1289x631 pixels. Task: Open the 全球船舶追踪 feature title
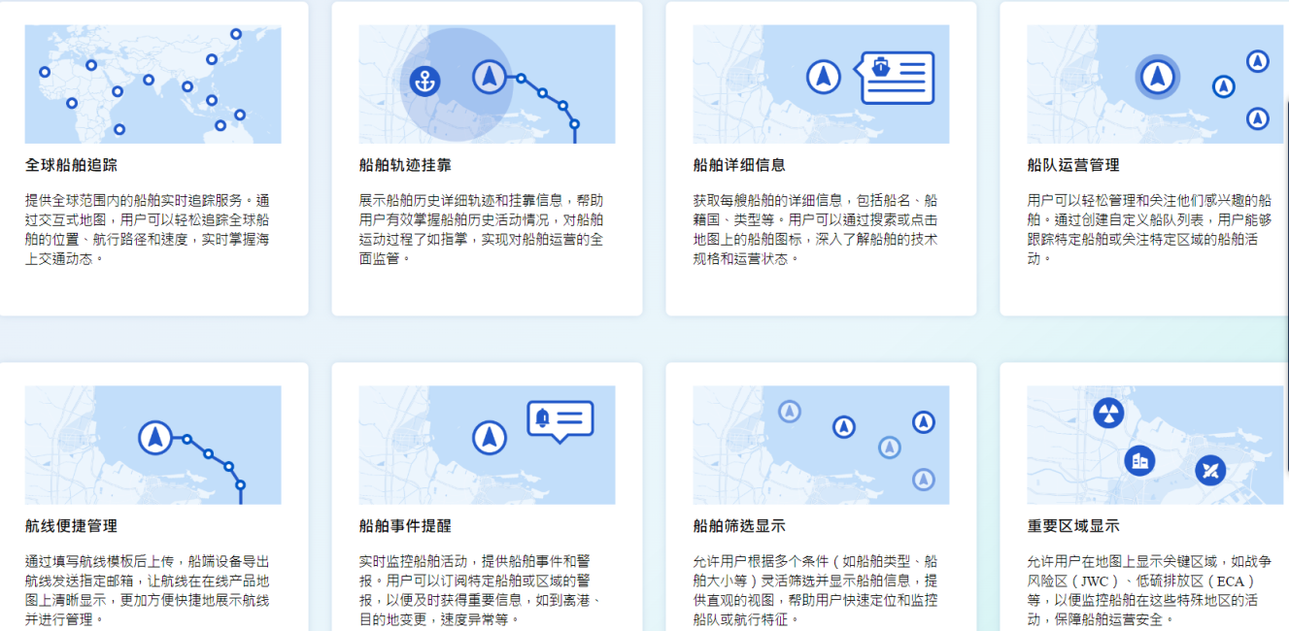pos(72,165)
